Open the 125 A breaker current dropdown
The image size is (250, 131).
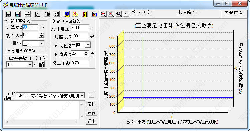point(30,65)
